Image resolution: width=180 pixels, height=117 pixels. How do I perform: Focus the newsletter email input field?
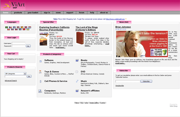128,81
